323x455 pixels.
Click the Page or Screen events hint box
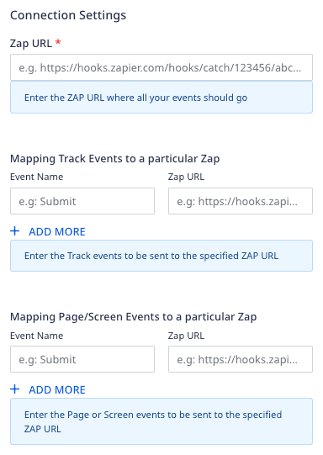(x=161, y=421)
